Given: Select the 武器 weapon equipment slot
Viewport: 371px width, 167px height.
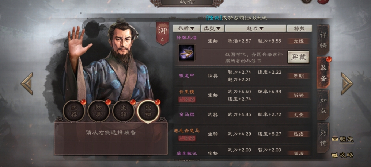Looking at the screenshot, I should (74, 111).
